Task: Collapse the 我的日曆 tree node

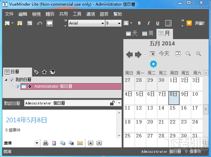Action: (x=6, y=80)
